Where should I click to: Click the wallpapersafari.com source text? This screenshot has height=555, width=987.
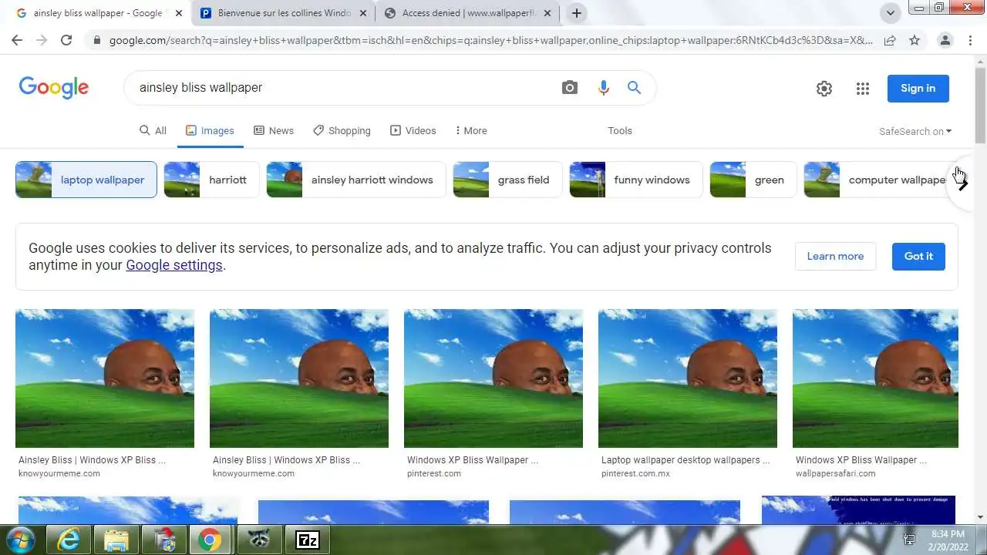click(835, 473)
